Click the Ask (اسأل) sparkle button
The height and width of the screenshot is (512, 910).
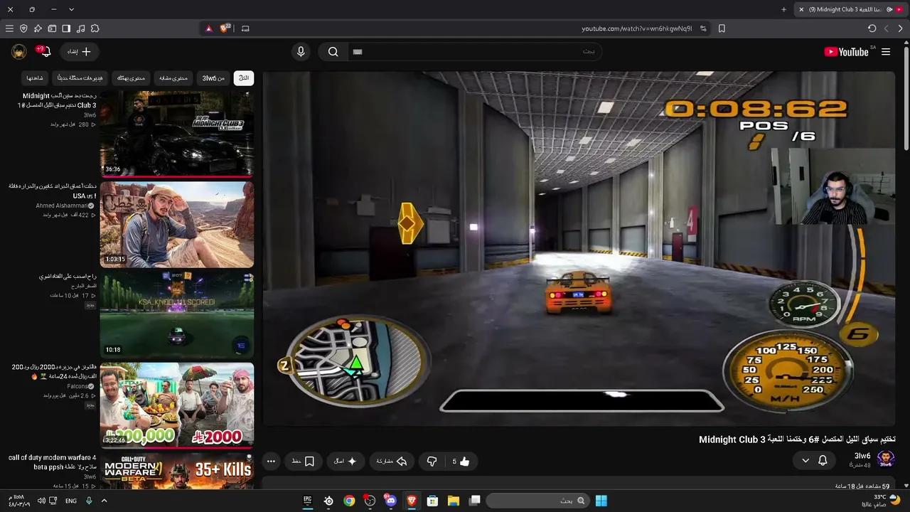(346, 462)
